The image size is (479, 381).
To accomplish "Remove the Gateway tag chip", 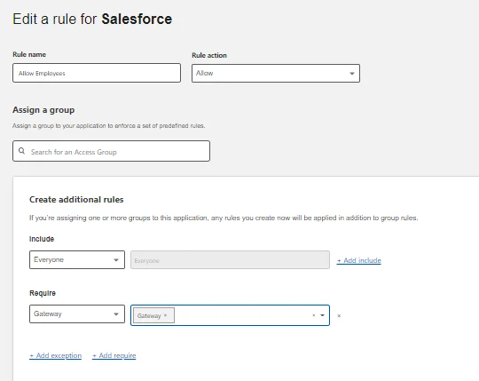I will click(165, 315).
